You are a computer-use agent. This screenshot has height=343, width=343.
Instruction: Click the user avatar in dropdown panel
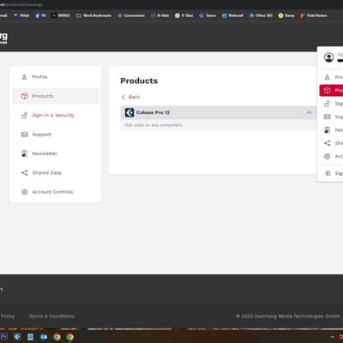click(x=329, y=57)
